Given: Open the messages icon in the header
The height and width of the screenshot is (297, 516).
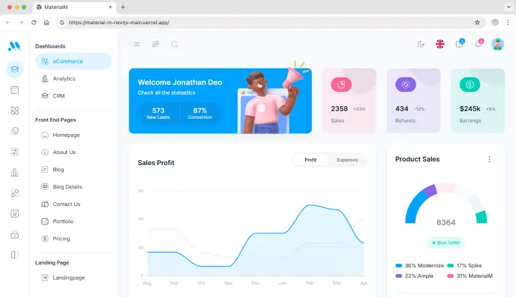Looking at the screenshot, I should coord(459,44).
